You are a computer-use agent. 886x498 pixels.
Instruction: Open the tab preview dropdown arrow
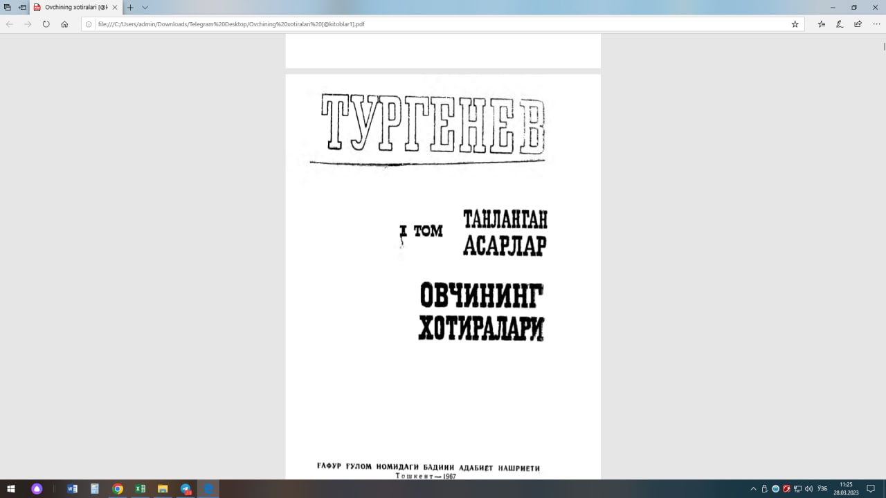(x=145, y=7)
